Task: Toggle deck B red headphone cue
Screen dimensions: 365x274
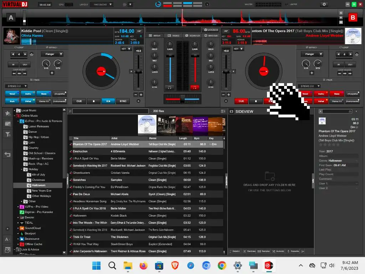Action: (195, 88)
